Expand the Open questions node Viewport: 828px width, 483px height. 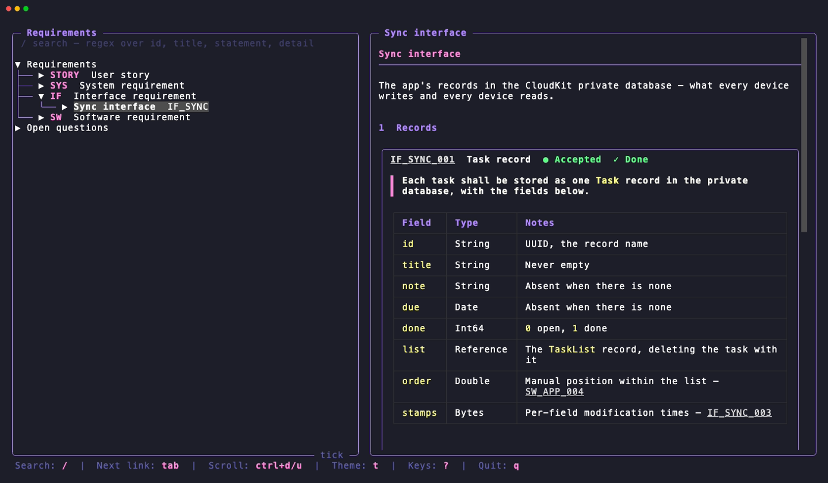[x=18, y=128]
